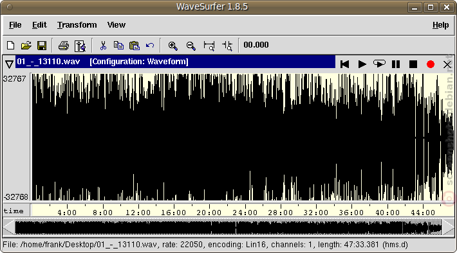Viewport: 457px width, 253px height.
Task: Paste using the clipboard icon
Action: [135, 46]
